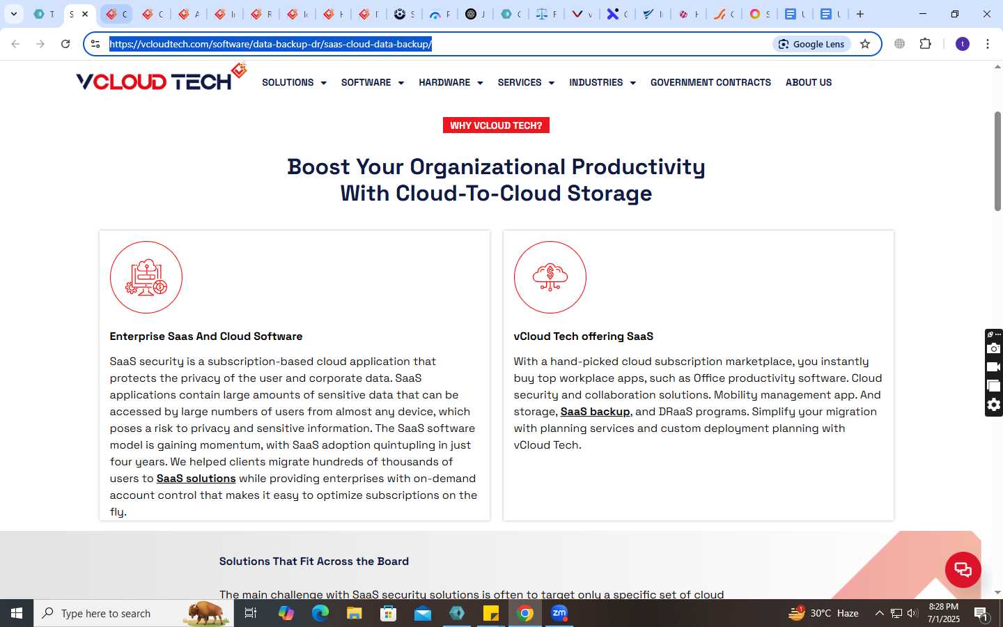Follow the SaaS backup link

(x=595, y=412)
